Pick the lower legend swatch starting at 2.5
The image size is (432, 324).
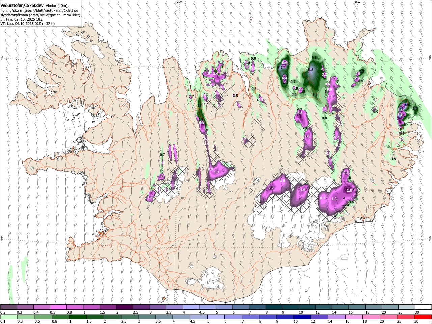(130, 317)
